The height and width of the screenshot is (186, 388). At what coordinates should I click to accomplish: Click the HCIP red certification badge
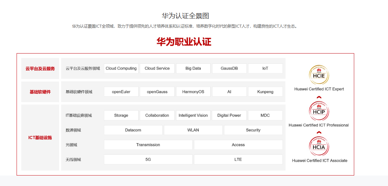click(x=319, y=111)
